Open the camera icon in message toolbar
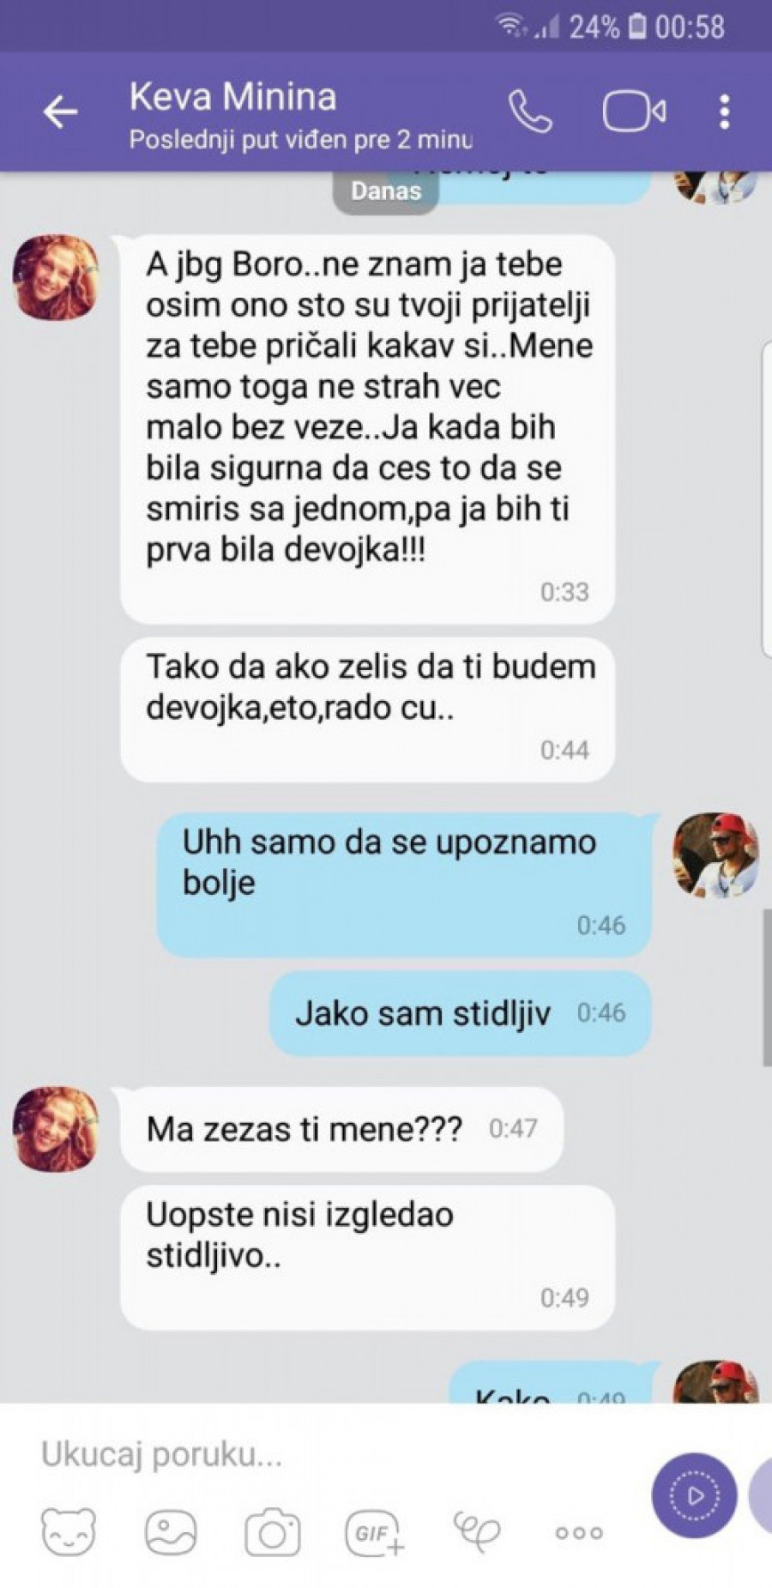Viewport: 772px width, 1588px height. 272,1532
